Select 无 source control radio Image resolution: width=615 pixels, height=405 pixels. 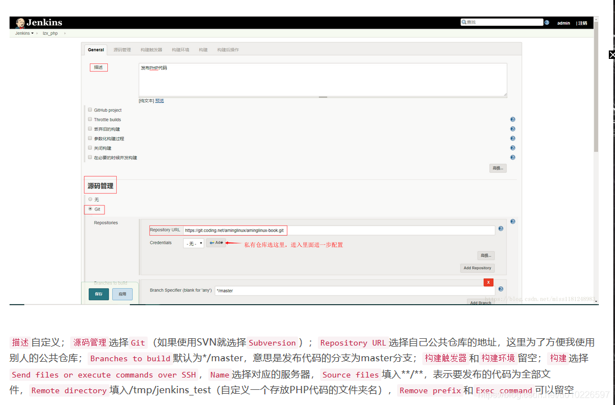point(90,199)
